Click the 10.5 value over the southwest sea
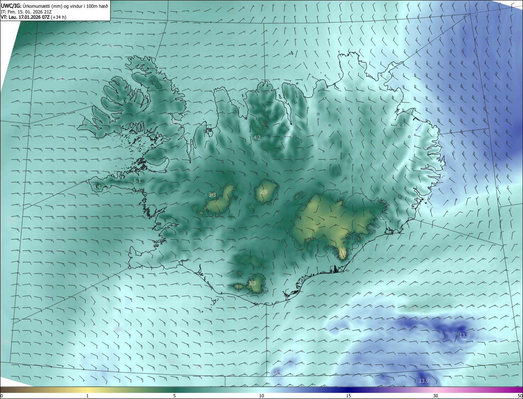This screenshot has width=523, height=399. [118, 329]
